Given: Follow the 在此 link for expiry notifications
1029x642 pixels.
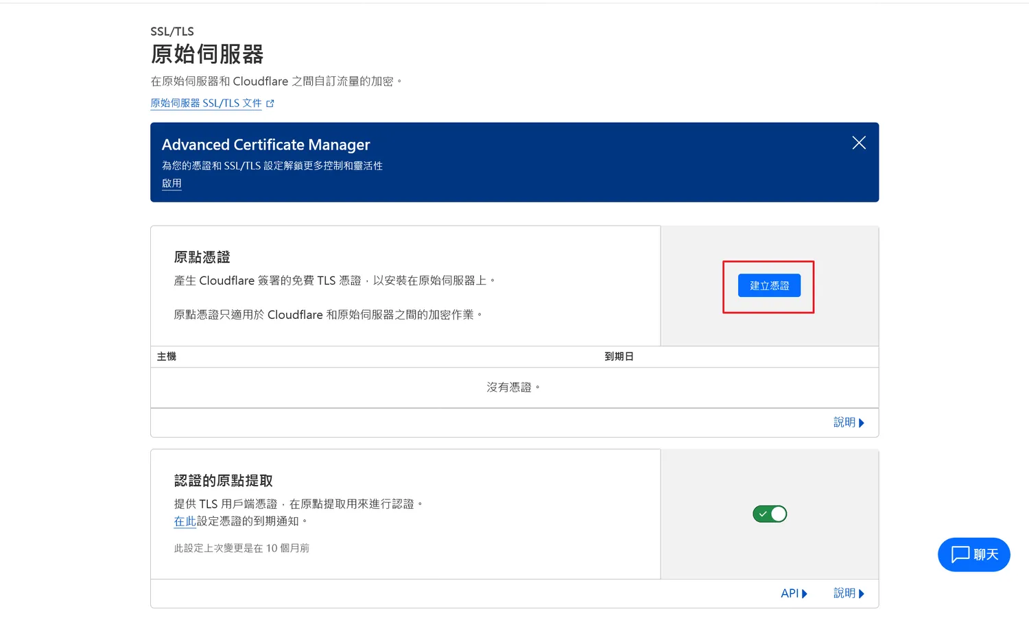Looking at the screenshot, I should (x=185, y=521).
